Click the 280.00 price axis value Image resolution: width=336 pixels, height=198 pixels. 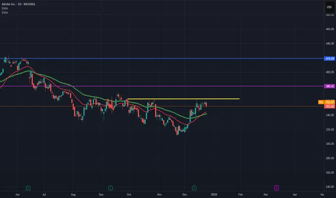(330, 158)
